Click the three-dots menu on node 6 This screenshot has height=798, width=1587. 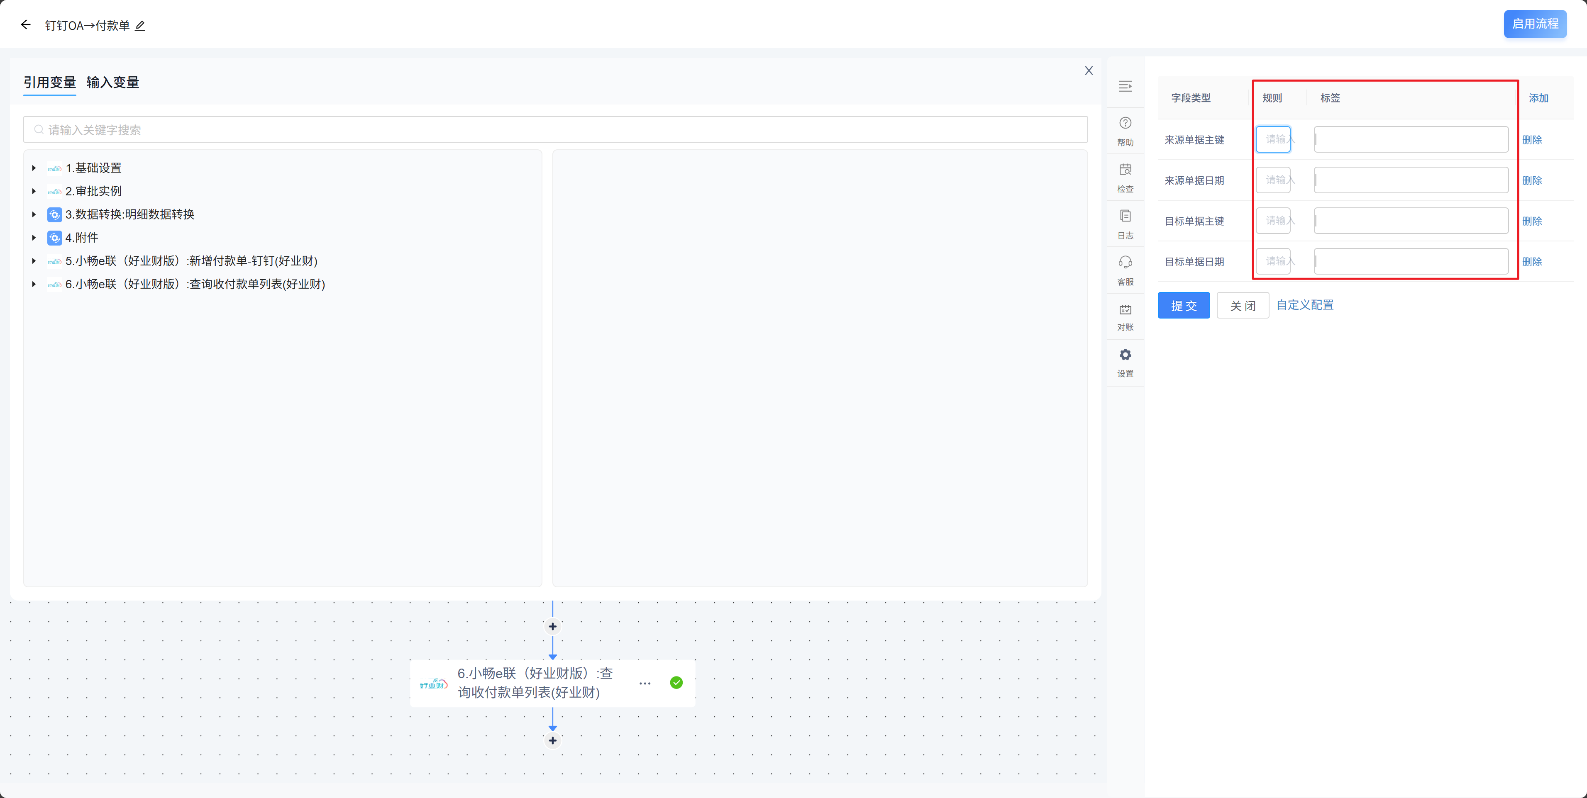coord(645,684)
